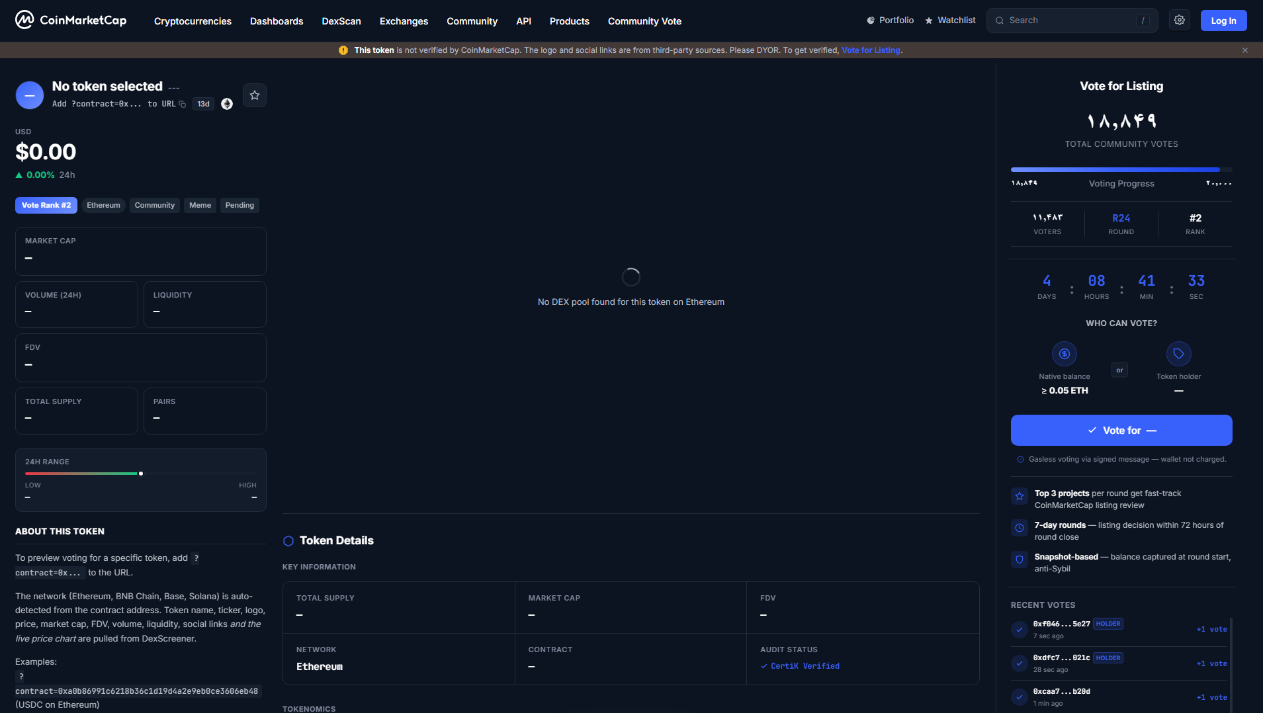Click the 13d age badge
The height and width of the screenshot is (713, 1263).
click(x=203, y=105)
